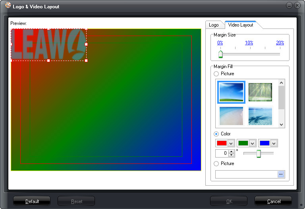Expand the green color dropdown
The height and width of the screenshot is (209, 305).
252,143
